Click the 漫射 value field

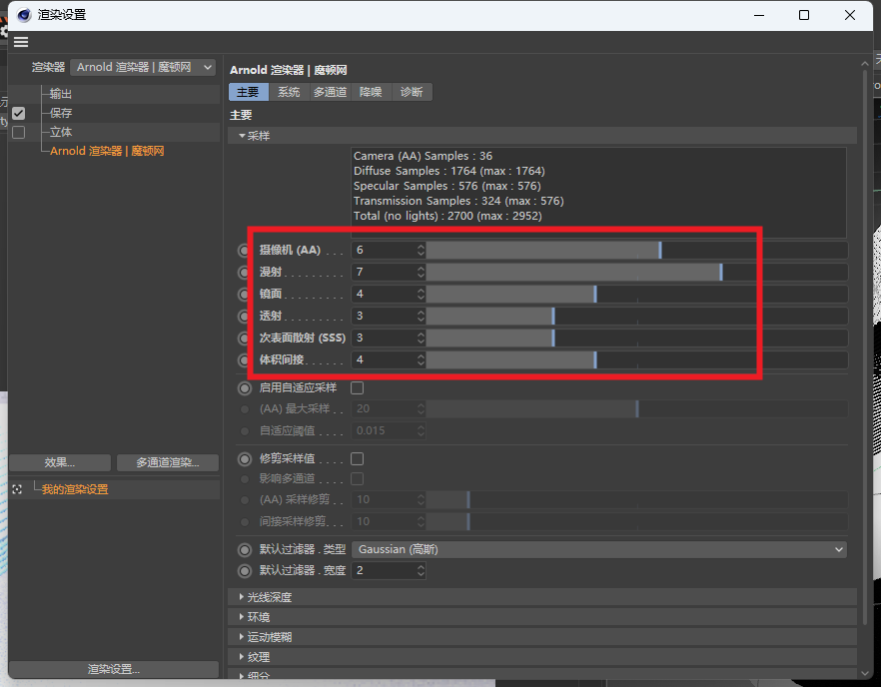click(x=385, y=273)
